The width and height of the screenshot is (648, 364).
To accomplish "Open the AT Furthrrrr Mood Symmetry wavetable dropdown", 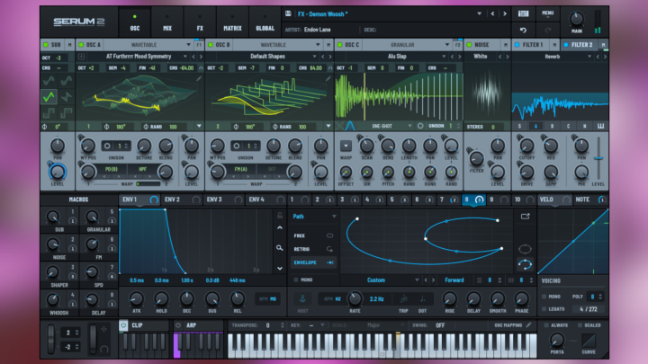I will pyautogui.click(x=184, y=57).
